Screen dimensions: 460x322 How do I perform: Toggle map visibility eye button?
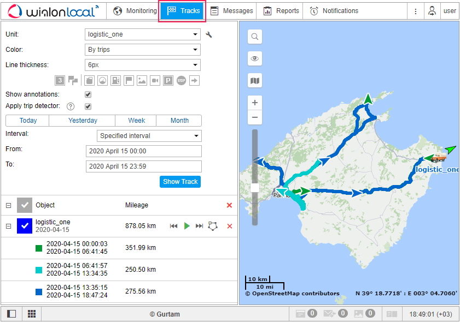tap(255, 58)
